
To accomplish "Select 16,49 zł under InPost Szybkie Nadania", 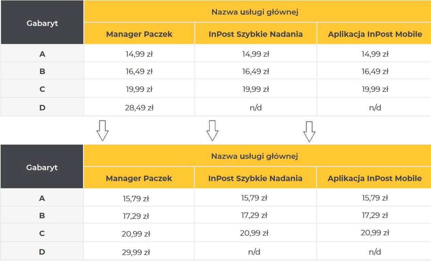I will [255, 72].
